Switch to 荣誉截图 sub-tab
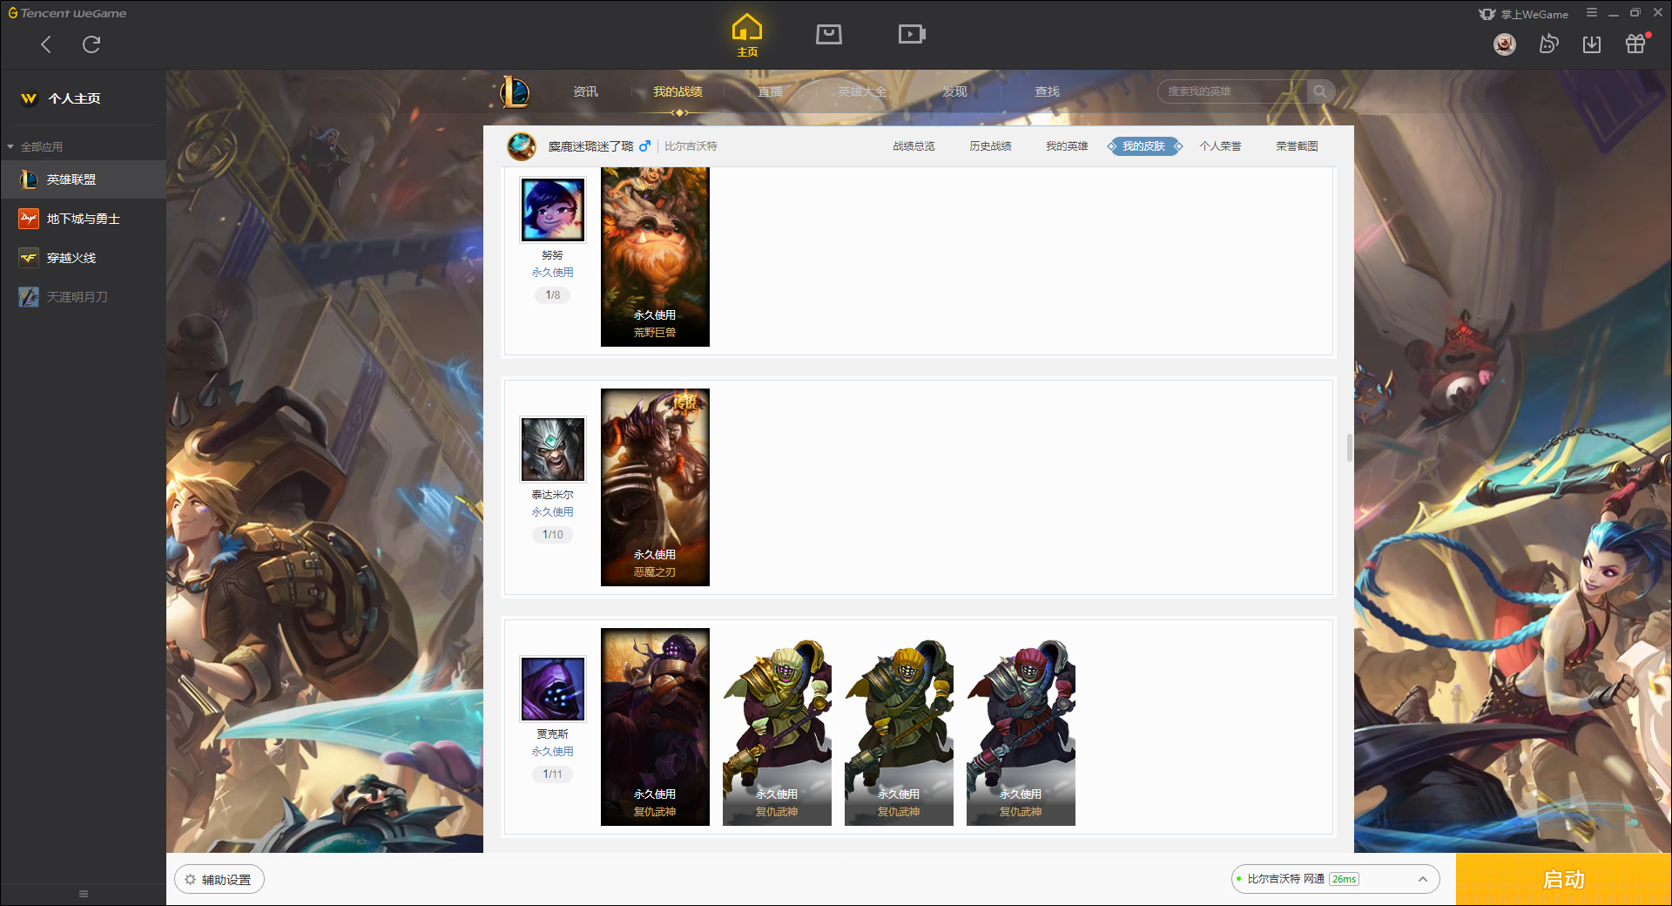Viewport: 1672px width, 906px height. point(1297,146)
